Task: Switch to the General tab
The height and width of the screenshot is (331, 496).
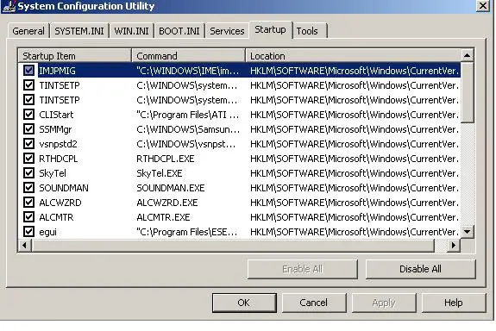Action: pyautogui.click(x=28, y=31)
